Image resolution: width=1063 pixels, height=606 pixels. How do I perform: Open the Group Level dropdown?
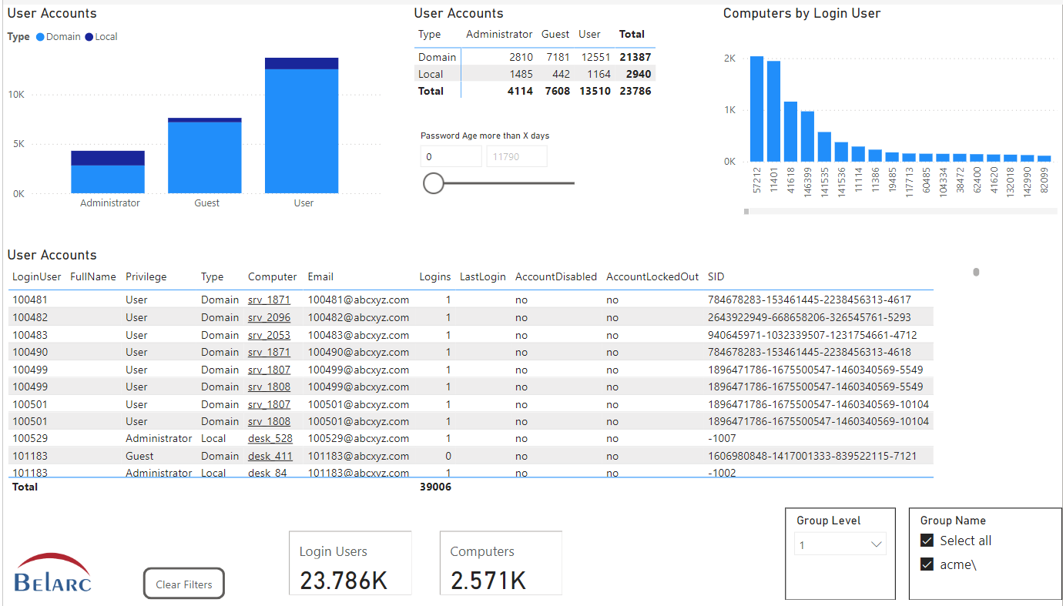pos(840,544)
